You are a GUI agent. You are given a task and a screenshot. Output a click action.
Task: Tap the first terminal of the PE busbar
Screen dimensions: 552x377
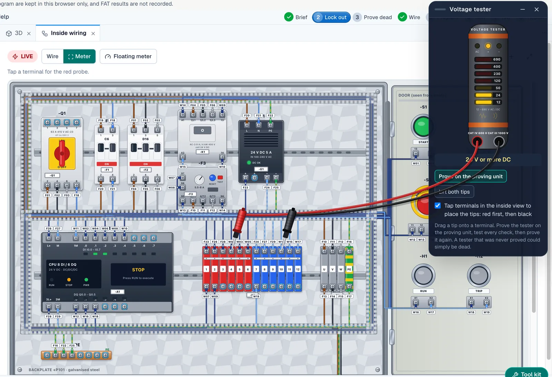(x=47, y=355)
